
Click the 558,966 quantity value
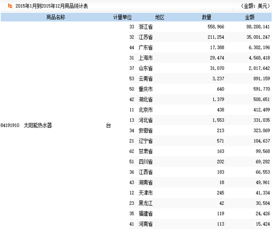[216, 27]
